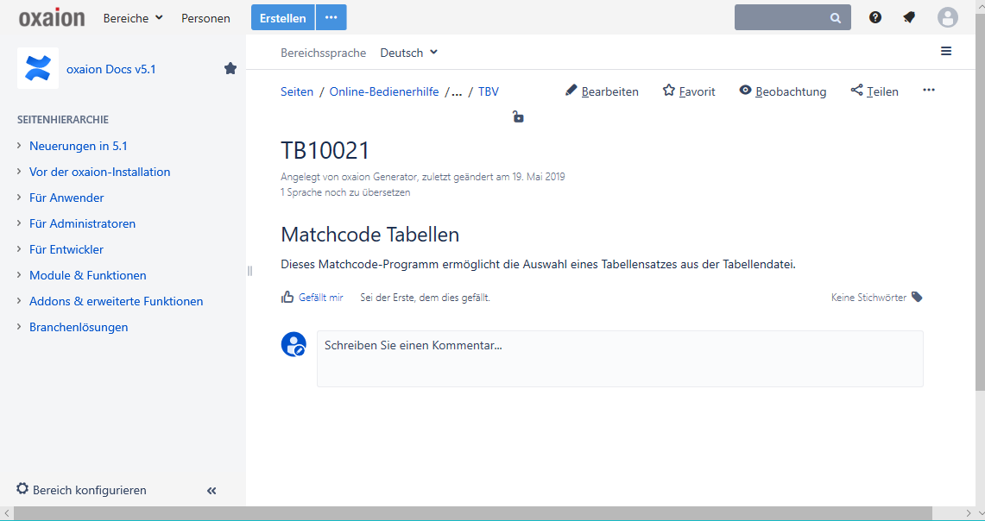Click the comment field Schreiben Sie einen Kommentar

coord(619,358)
